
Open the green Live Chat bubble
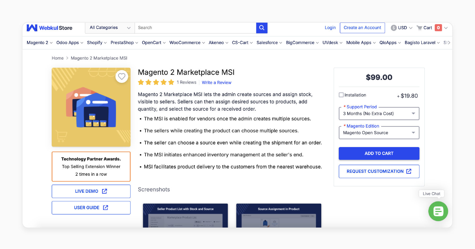tap(438, 211)
